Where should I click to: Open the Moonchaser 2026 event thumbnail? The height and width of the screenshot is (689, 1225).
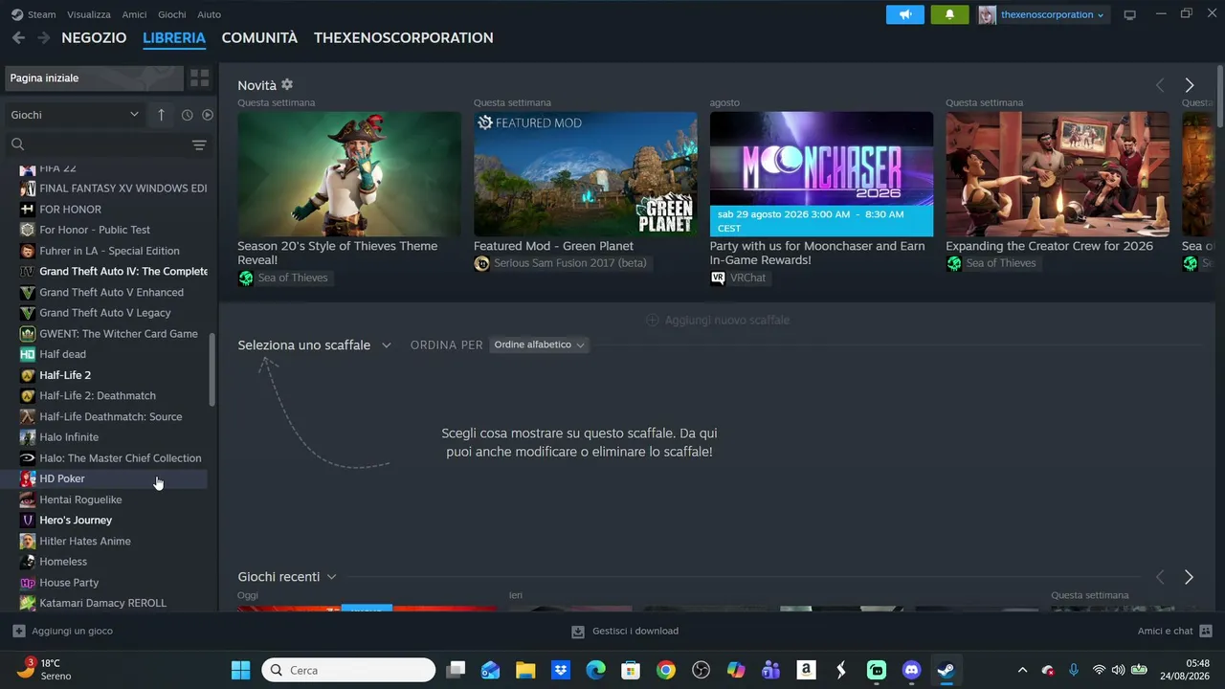pyautogui.click(x=821, y=174)
